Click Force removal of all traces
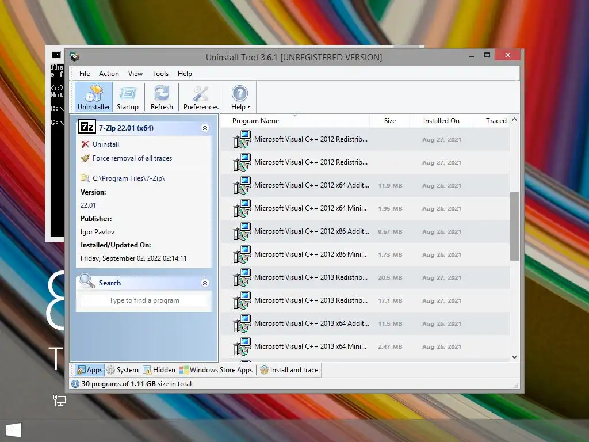Screen dimensions: 589x442 (x=132, y=158)
